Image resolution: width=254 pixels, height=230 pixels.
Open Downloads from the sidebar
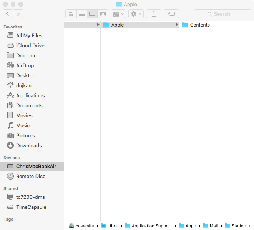pos(32,145)
